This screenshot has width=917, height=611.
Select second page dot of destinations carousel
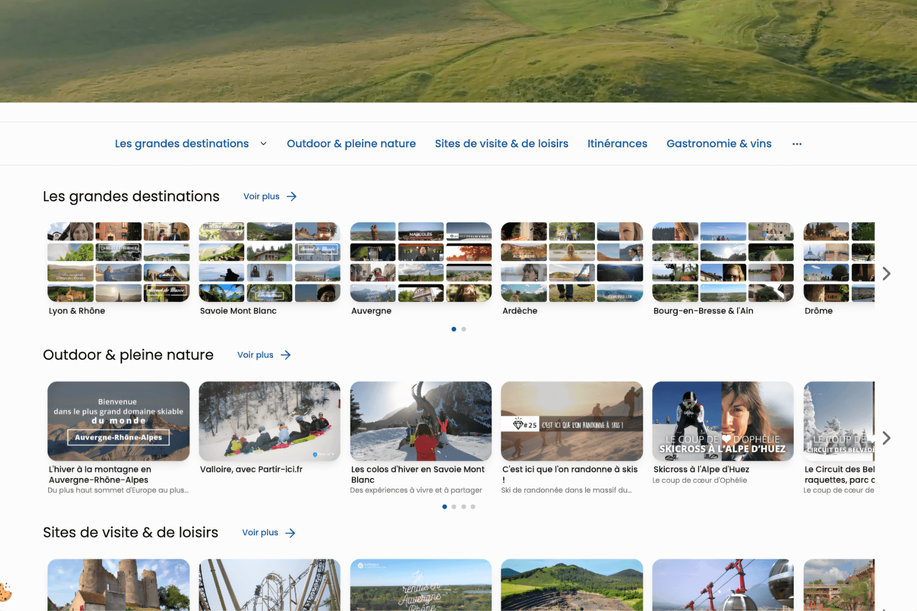point(464,329)
